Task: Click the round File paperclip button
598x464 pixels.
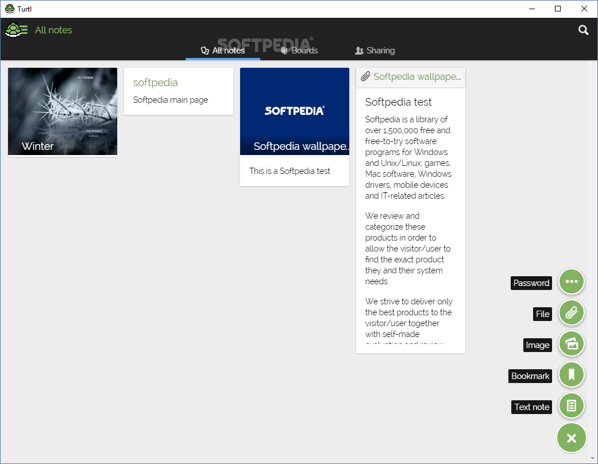Action: 572,313
